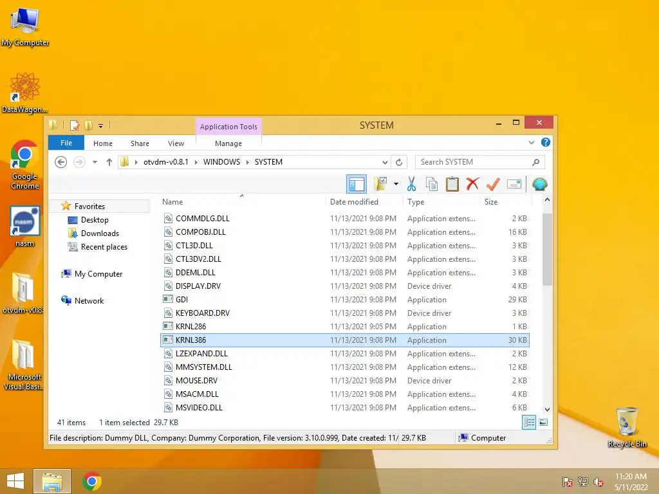Switch to details view in status bar
Screen dimensions: 659x494
pyautogui.click(x=529, y=422)
